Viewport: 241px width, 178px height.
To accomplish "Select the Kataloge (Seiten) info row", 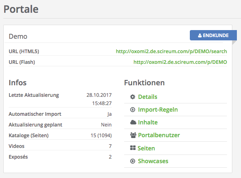I will [x=60, y=135].
